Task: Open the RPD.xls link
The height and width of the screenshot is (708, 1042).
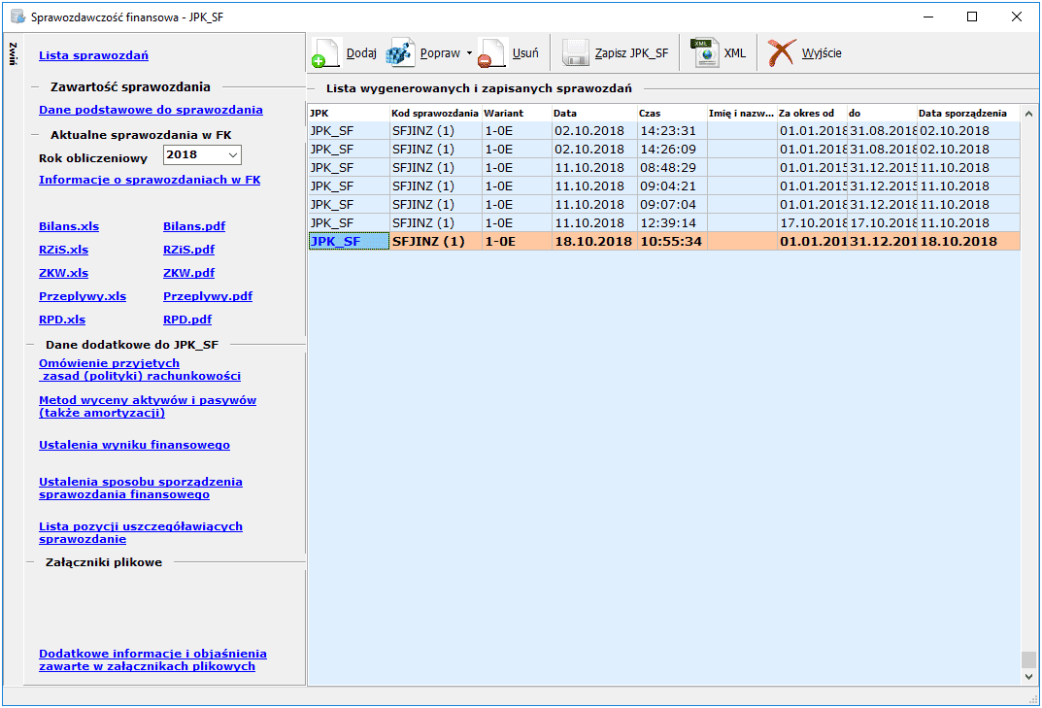Action: tap(62, 320)
